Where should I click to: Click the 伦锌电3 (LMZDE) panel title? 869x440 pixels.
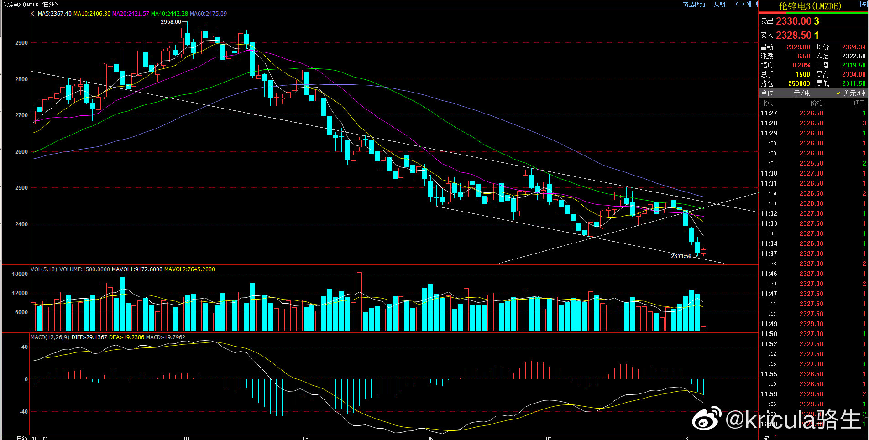click(810, 6)
